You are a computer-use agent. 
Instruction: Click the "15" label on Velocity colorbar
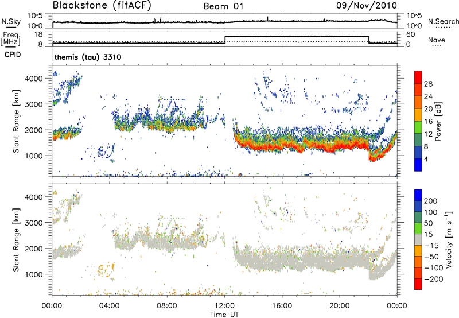coord(428,235)
